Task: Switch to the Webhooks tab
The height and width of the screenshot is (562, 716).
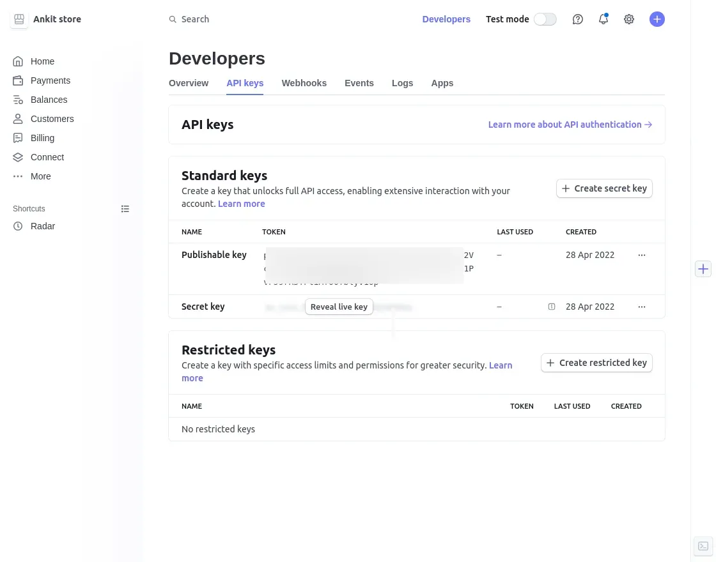Action: (x=304, y=83)
